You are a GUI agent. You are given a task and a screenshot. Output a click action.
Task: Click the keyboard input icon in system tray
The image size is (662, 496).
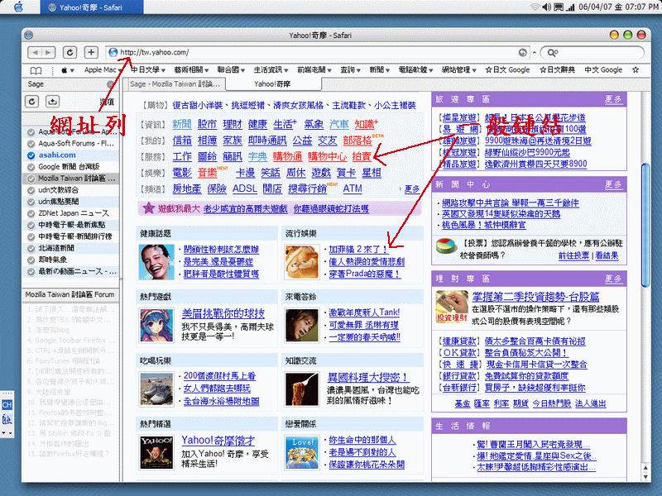[x=558, y=7]
